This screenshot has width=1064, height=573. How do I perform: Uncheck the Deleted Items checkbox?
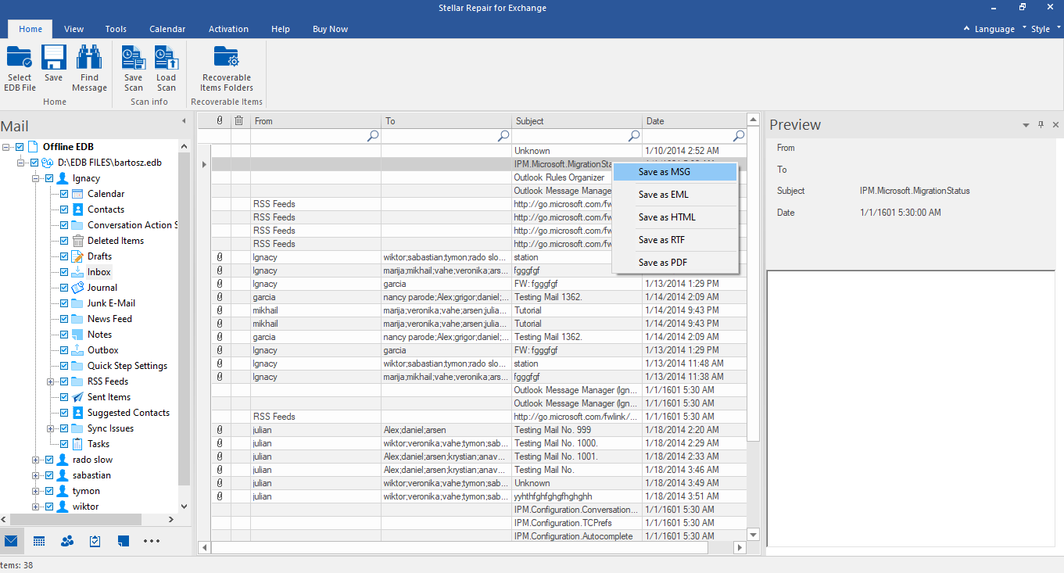tap(64, 241)
